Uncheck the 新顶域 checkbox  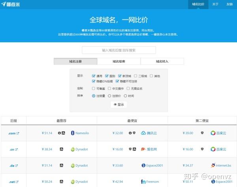pyautogui.click(x=120, y=76)
